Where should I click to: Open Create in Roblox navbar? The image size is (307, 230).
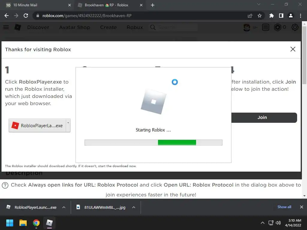108,27
